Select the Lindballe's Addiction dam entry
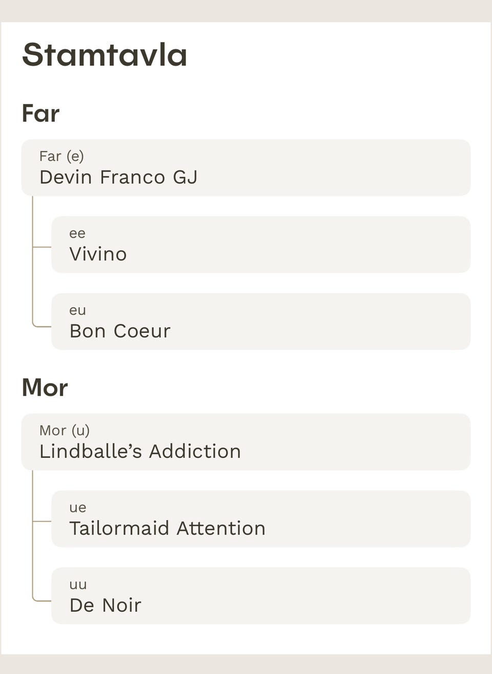The width and height of the screenshot is (492, 674). [245, 442]
